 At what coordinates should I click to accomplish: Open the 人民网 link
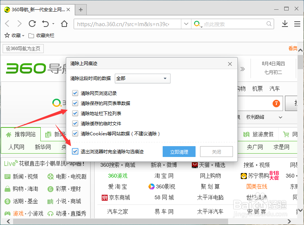pos(16,147)
